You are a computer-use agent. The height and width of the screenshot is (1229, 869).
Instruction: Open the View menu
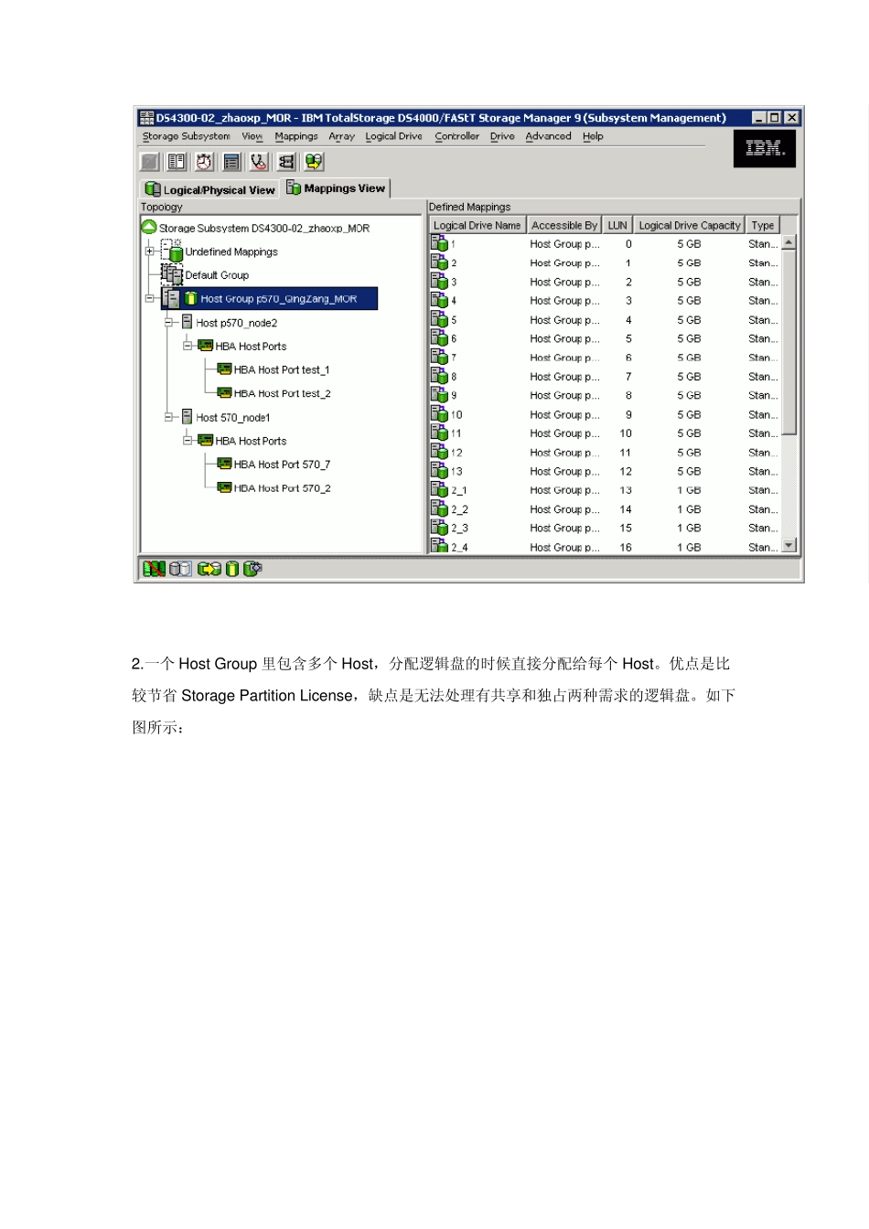coord(252,136)
